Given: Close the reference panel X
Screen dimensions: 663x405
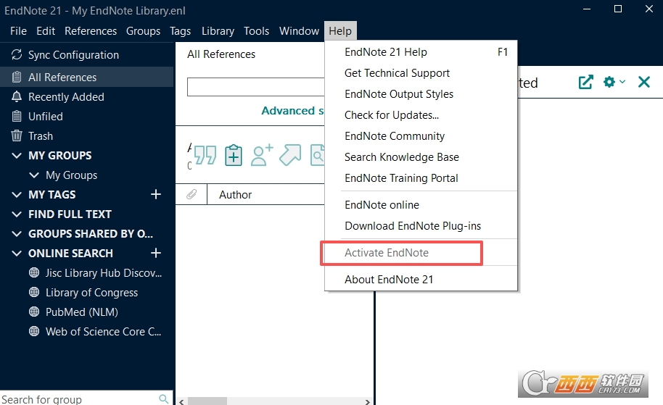Looking at the screenshot, I should (643, 82).
